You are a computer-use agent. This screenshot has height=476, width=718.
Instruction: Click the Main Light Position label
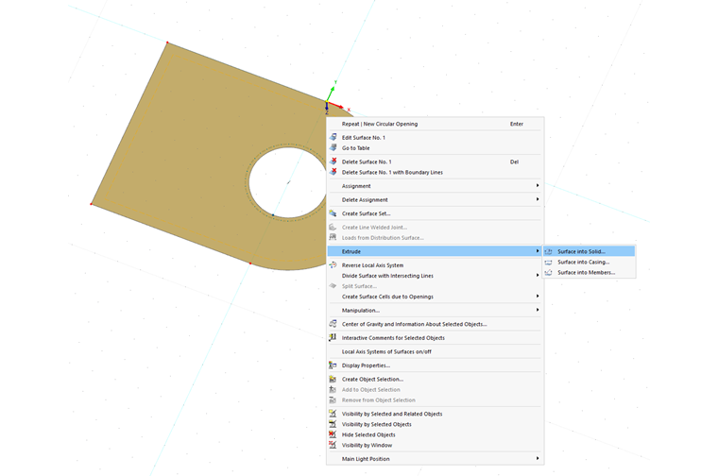[x=366, y=459]
